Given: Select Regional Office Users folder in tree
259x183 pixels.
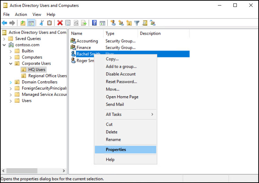Looking at the screenshot, I should click(47, 76).
